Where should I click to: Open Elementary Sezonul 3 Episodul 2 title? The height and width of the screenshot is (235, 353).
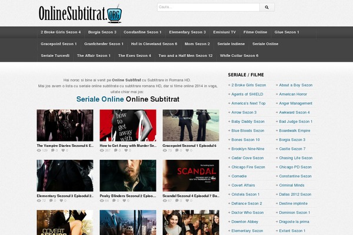(65, 196)
